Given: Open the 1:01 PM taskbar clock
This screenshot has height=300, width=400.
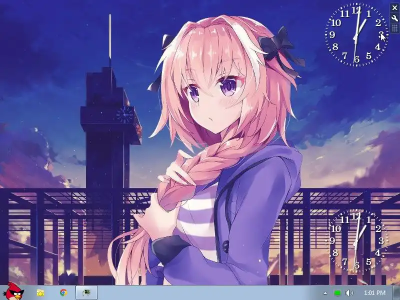Looking at the screenshot, I should tap(374, 293).
